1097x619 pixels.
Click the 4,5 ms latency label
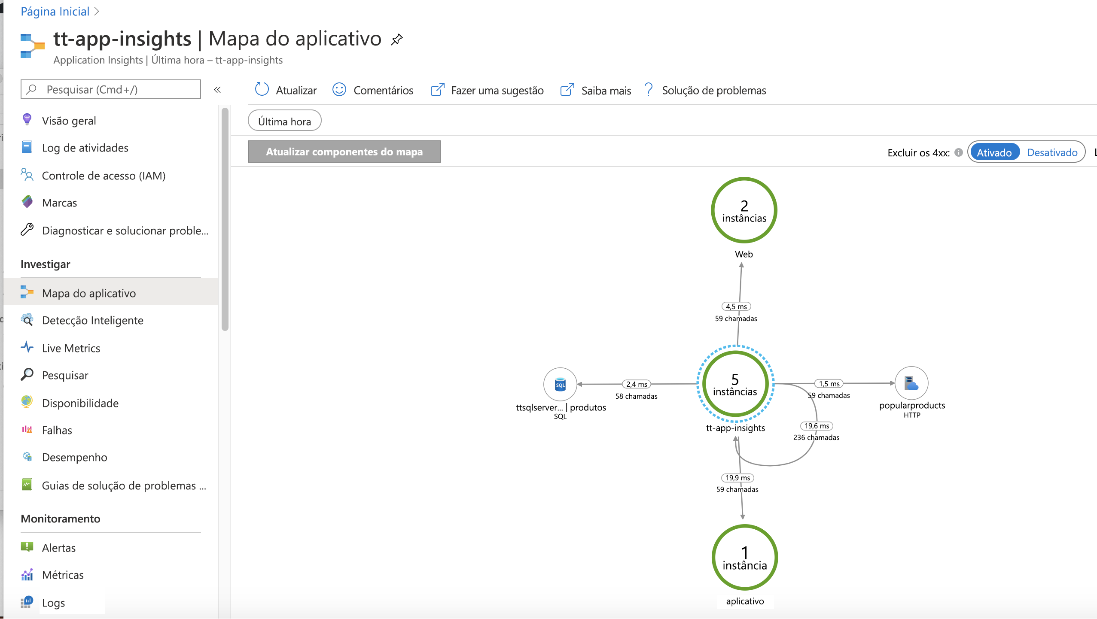pos(736,306)
